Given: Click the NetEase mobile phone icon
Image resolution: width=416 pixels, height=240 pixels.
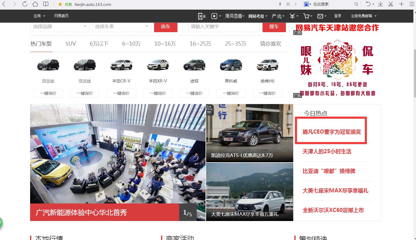Looking at the screenshot, I should [x=202, y=16].
